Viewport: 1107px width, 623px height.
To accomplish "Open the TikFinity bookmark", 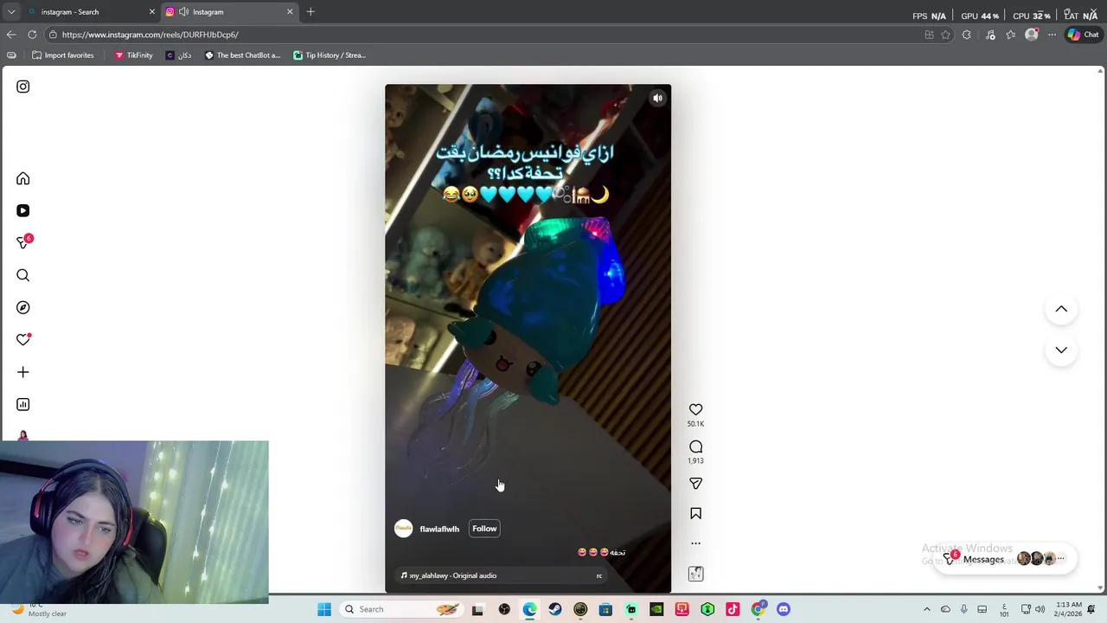I will pyautogui.click(x=133, y=55).
